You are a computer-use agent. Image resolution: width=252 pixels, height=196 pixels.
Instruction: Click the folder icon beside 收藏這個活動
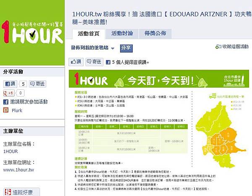click(218, 47)
